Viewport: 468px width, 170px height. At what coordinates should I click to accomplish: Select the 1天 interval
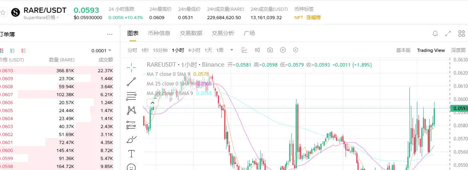208,50
